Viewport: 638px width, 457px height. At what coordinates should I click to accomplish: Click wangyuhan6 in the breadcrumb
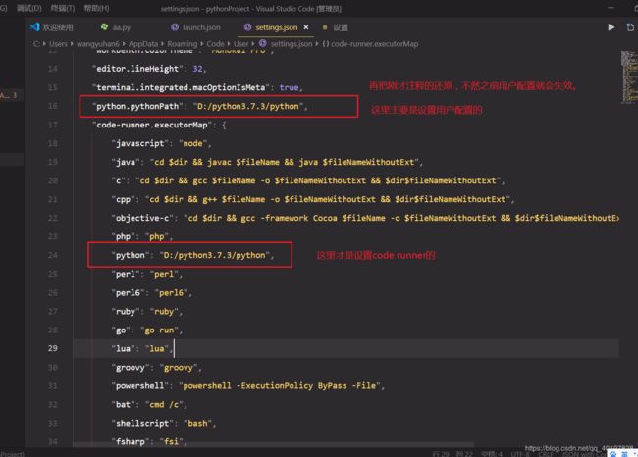coord(97,44)
